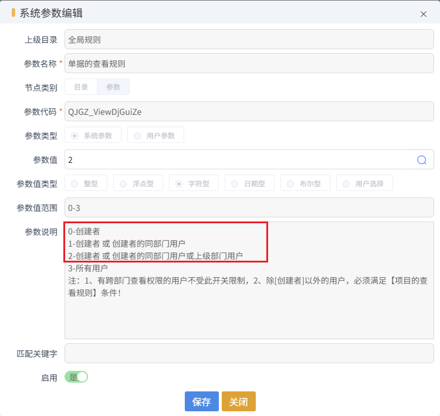Select the 目录 node type option
This screenshot has height=416, width=440.
[81, 87]
